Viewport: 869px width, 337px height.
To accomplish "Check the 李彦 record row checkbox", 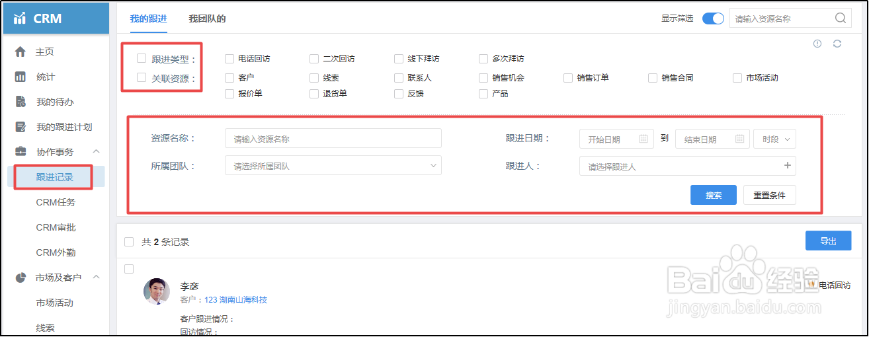I will pyautogui.click(x=129, y=269).
